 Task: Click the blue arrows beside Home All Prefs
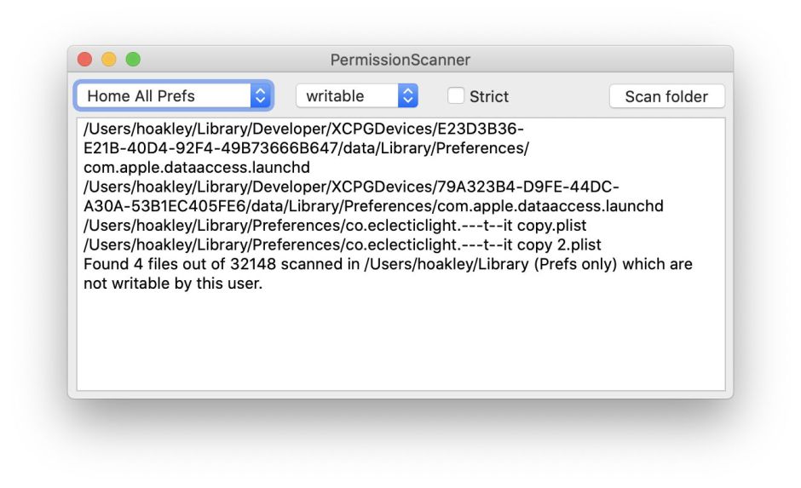tap(260, 96)
